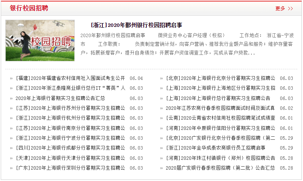Open 云南省农村信用社校园招聘笔试成绩 article

coord(220,118)
